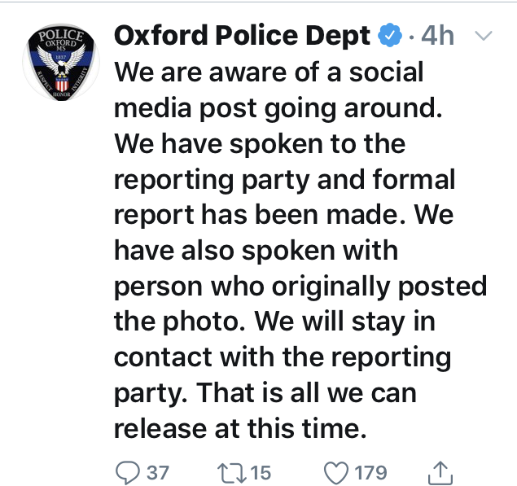
Task: Click text 'contact with the reporting'
Action: point(282,358)
